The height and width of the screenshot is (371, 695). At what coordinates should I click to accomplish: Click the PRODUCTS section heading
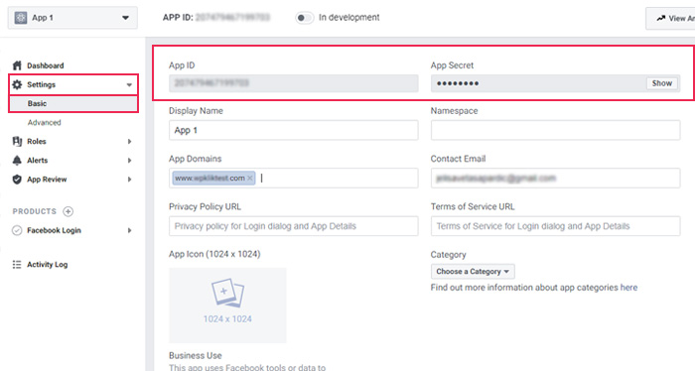pos(34,211)
